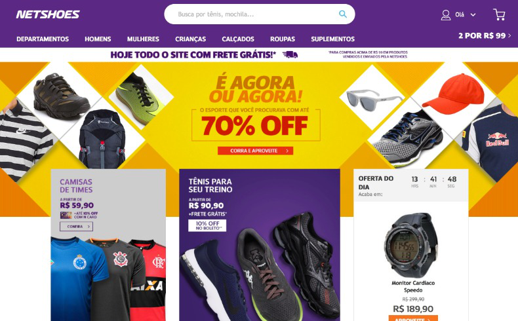Click the delivery truck icon in frete banner
518x321 pixels.
tap(290, 55)
